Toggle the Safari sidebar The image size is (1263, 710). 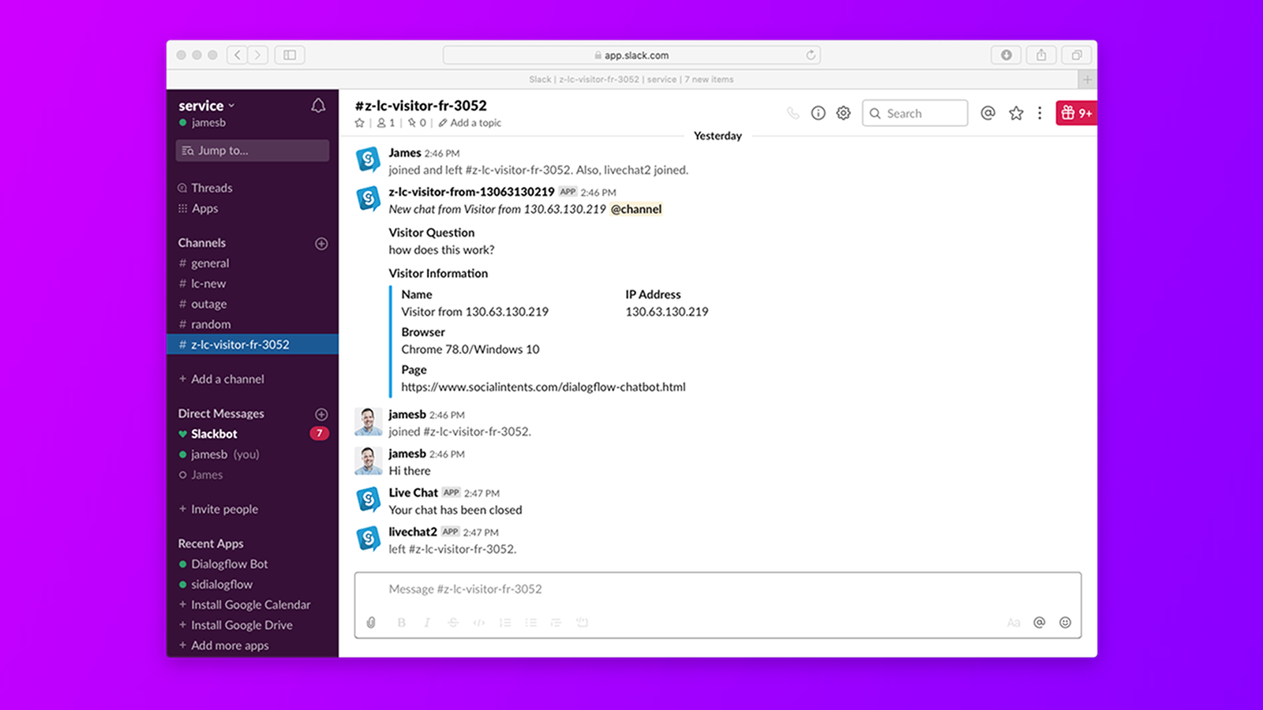coord(290,55)
